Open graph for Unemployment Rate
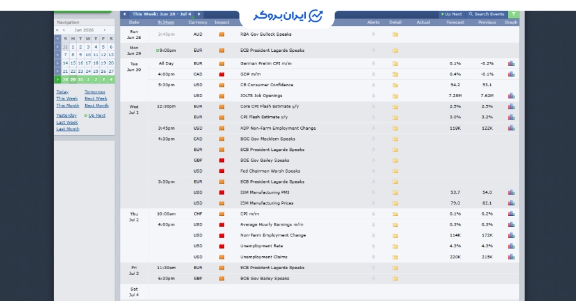Image resolution: width=576 pixels, height=301 pixels. click(511, 246)
